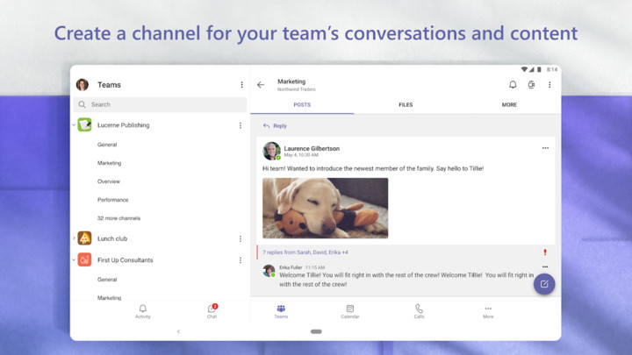This screenshot has height=355, width=632.
Task: Collapse the First Up Consultants team
Action: 74,260
